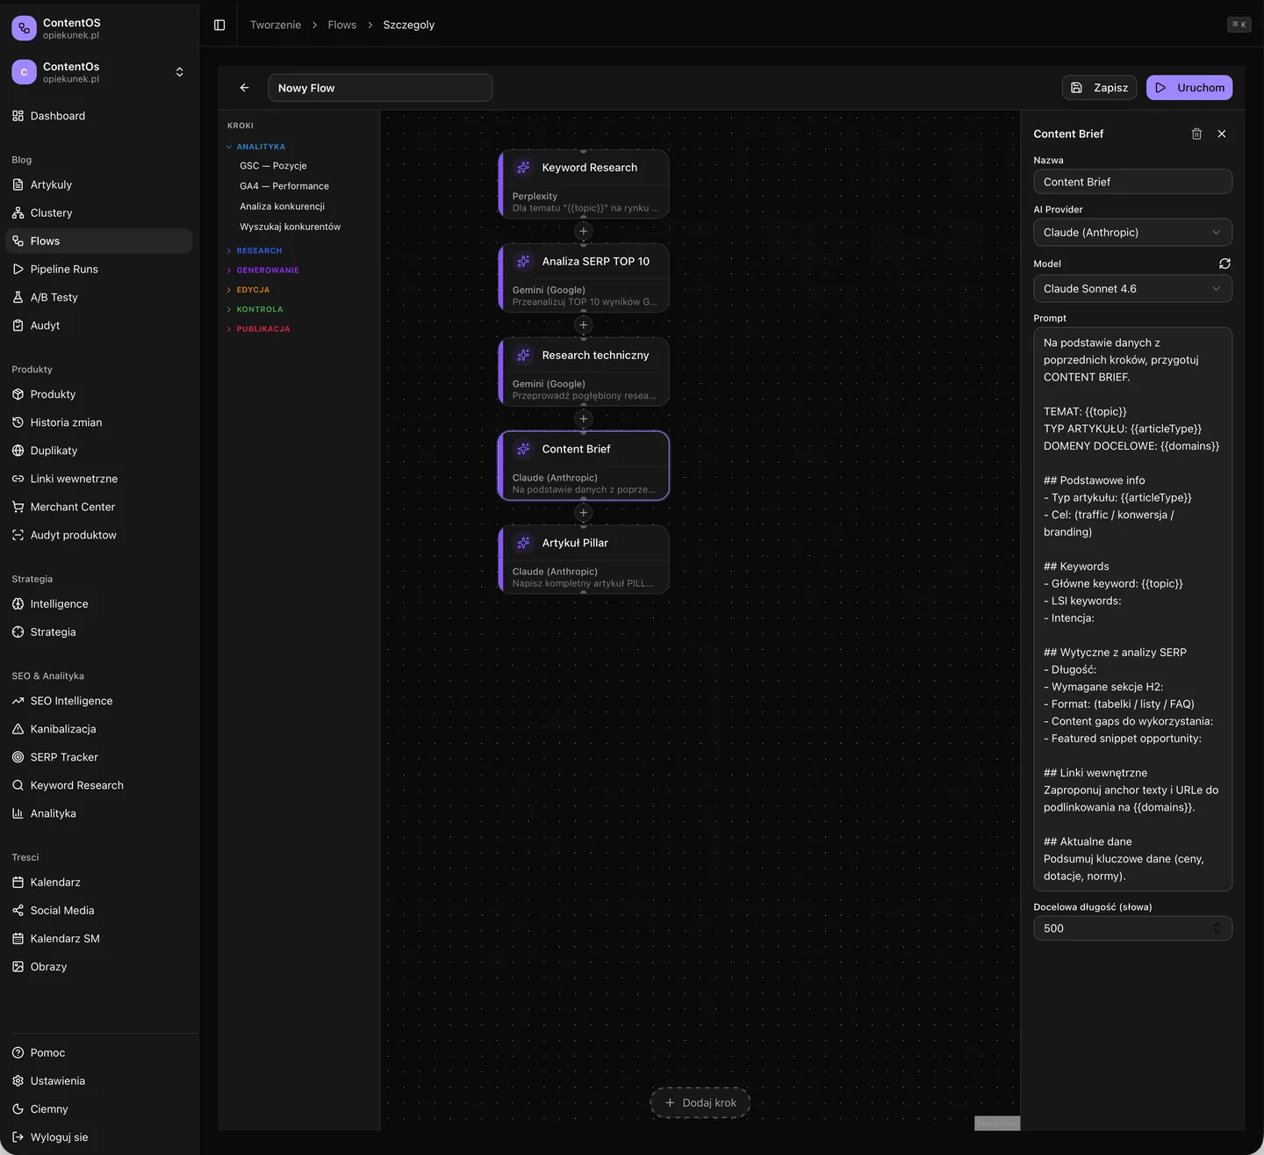
Task: Open Artykuly in Blog section
Action: (x=98, y=184)
